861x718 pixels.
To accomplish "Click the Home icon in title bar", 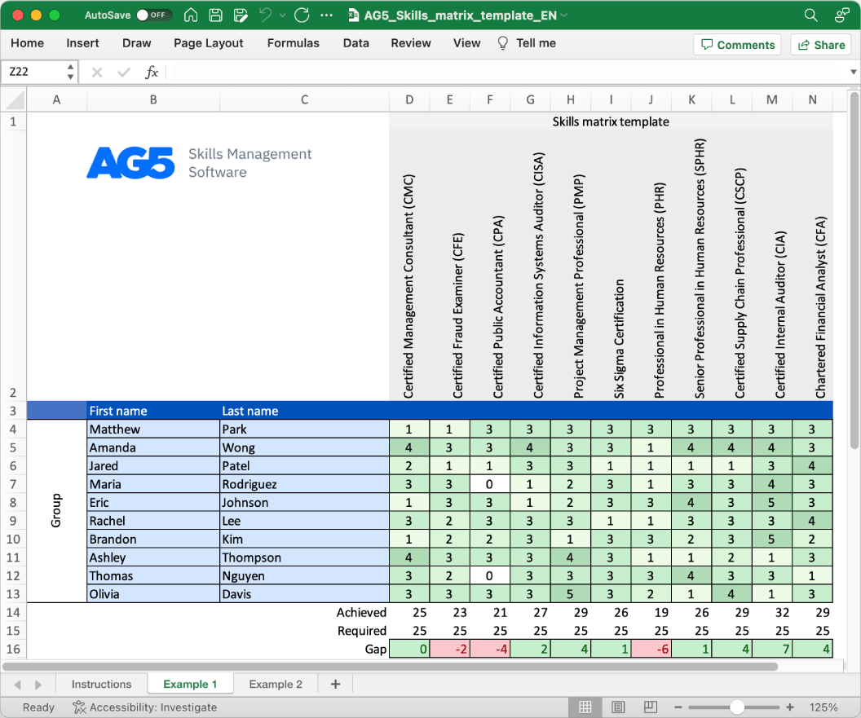I will click(191, 15).
